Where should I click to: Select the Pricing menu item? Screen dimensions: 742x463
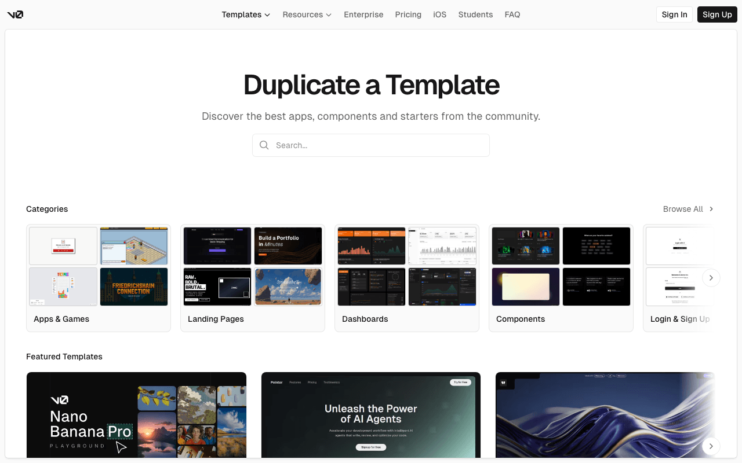point(408,14)
